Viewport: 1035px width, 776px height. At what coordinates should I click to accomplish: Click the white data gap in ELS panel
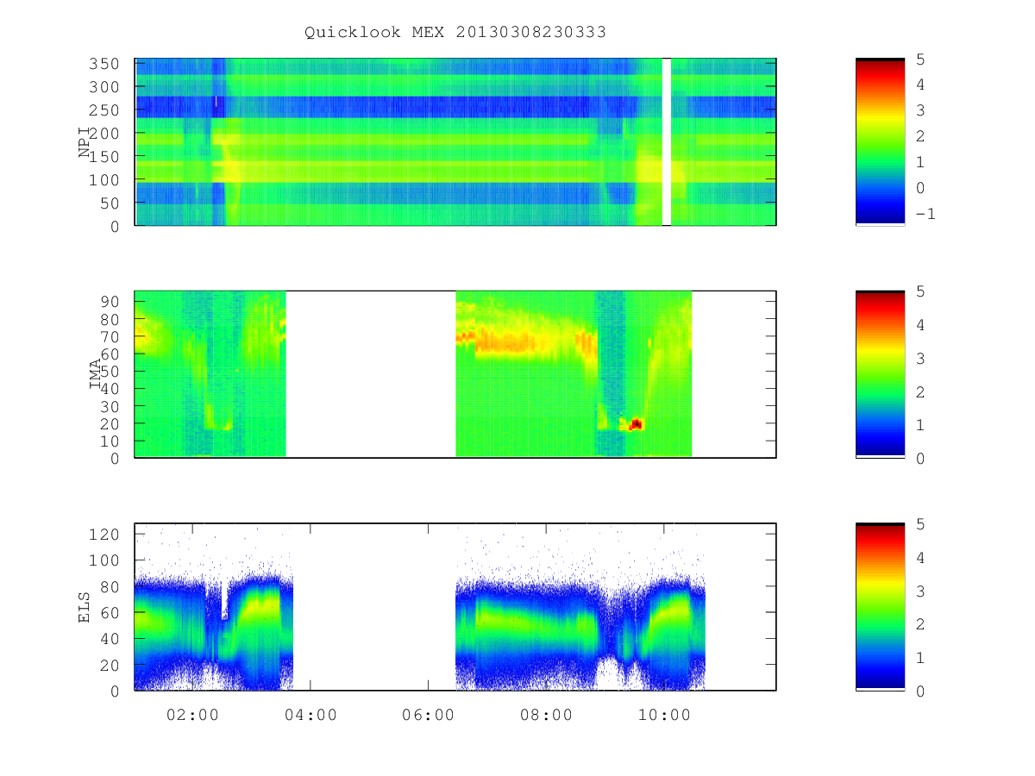(374, 606)
